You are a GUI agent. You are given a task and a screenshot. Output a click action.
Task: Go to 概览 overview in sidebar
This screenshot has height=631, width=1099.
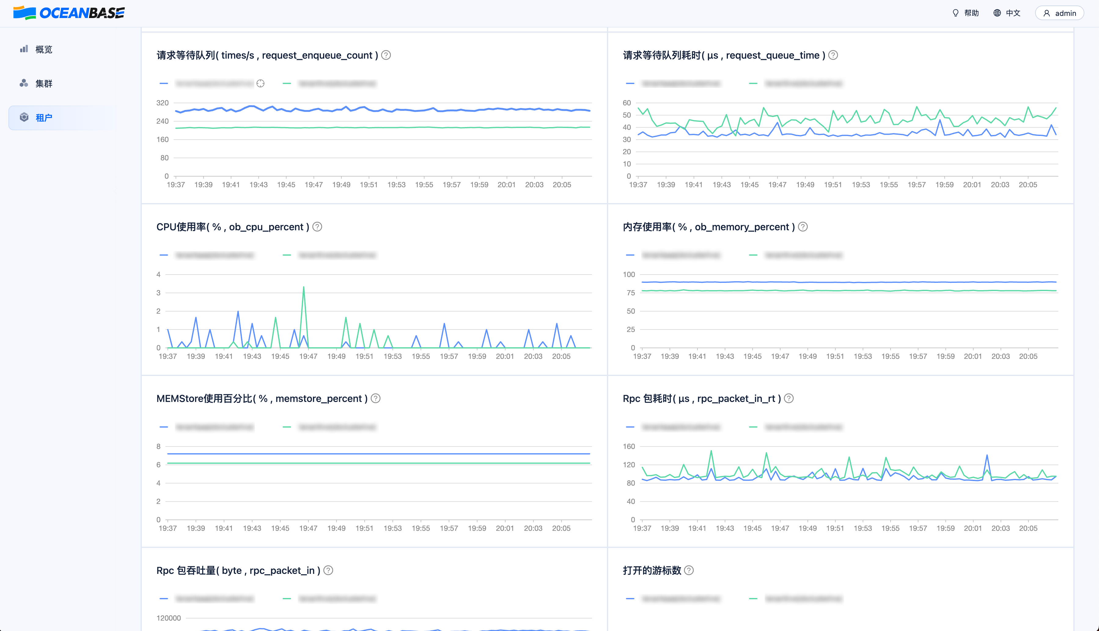[43, 49]
